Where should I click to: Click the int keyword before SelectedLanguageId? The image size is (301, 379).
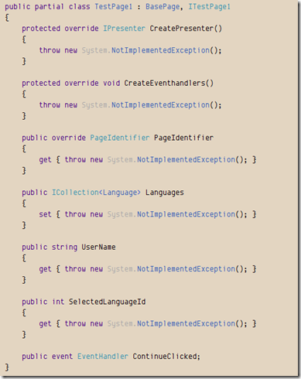point(58,302)
